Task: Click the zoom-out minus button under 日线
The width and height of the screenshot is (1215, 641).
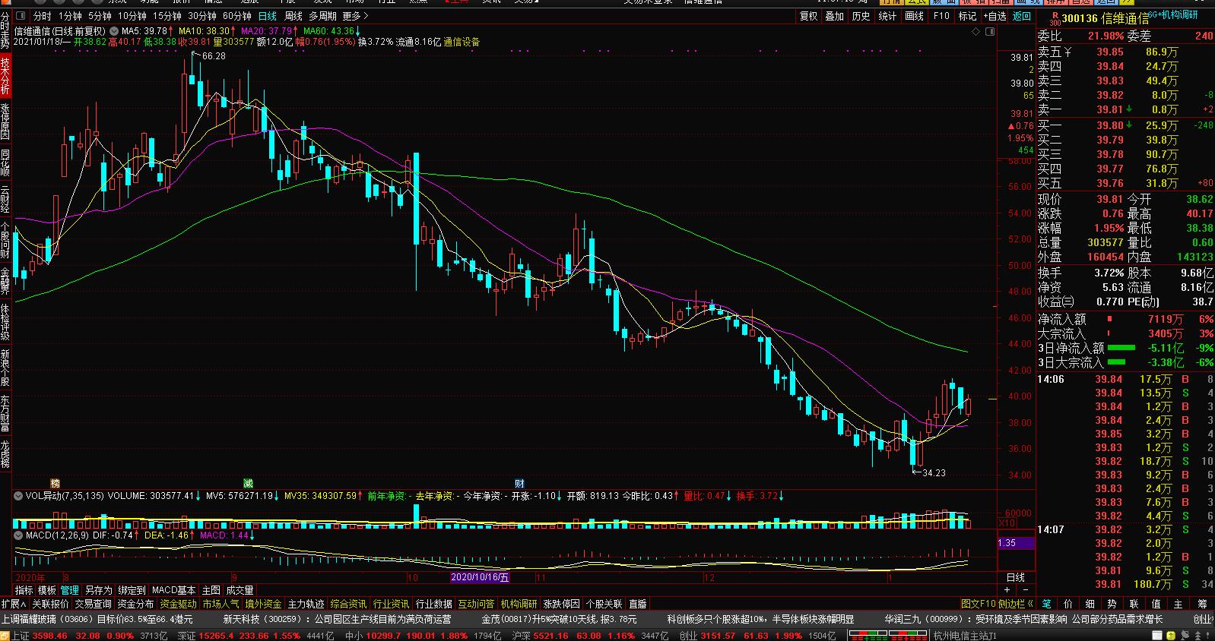Action: point(1026,590)
